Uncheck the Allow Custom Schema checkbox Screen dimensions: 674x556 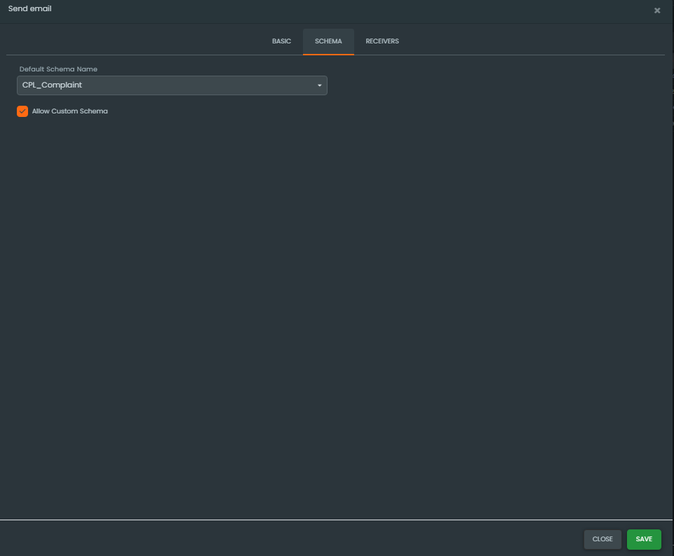pos(22,111)
